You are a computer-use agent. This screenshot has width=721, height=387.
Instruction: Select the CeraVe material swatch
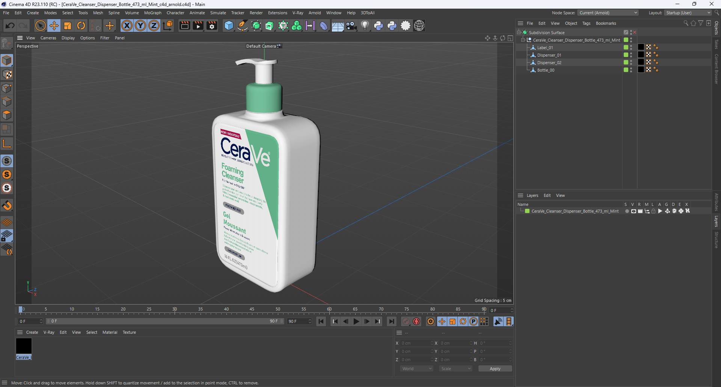(24, 346)
